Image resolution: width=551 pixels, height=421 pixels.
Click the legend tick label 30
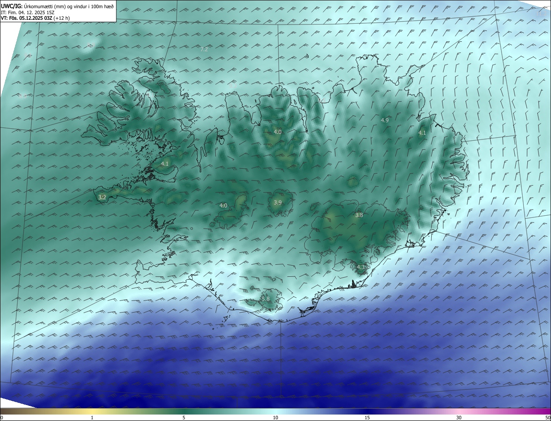(459, 418)
